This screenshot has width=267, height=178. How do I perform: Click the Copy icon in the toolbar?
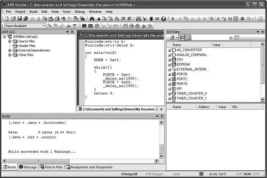tap(45, 18)
